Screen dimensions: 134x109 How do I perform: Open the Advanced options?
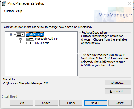[x=118, y=91]
